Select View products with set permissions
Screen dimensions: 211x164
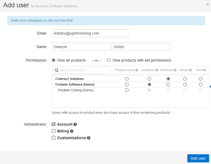point(109,60)
